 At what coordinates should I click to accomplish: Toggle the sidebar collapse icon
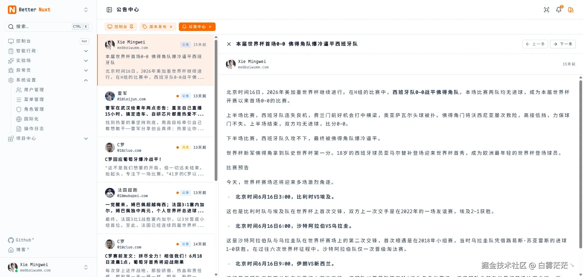pyautogui.click(x=109, y=10)
